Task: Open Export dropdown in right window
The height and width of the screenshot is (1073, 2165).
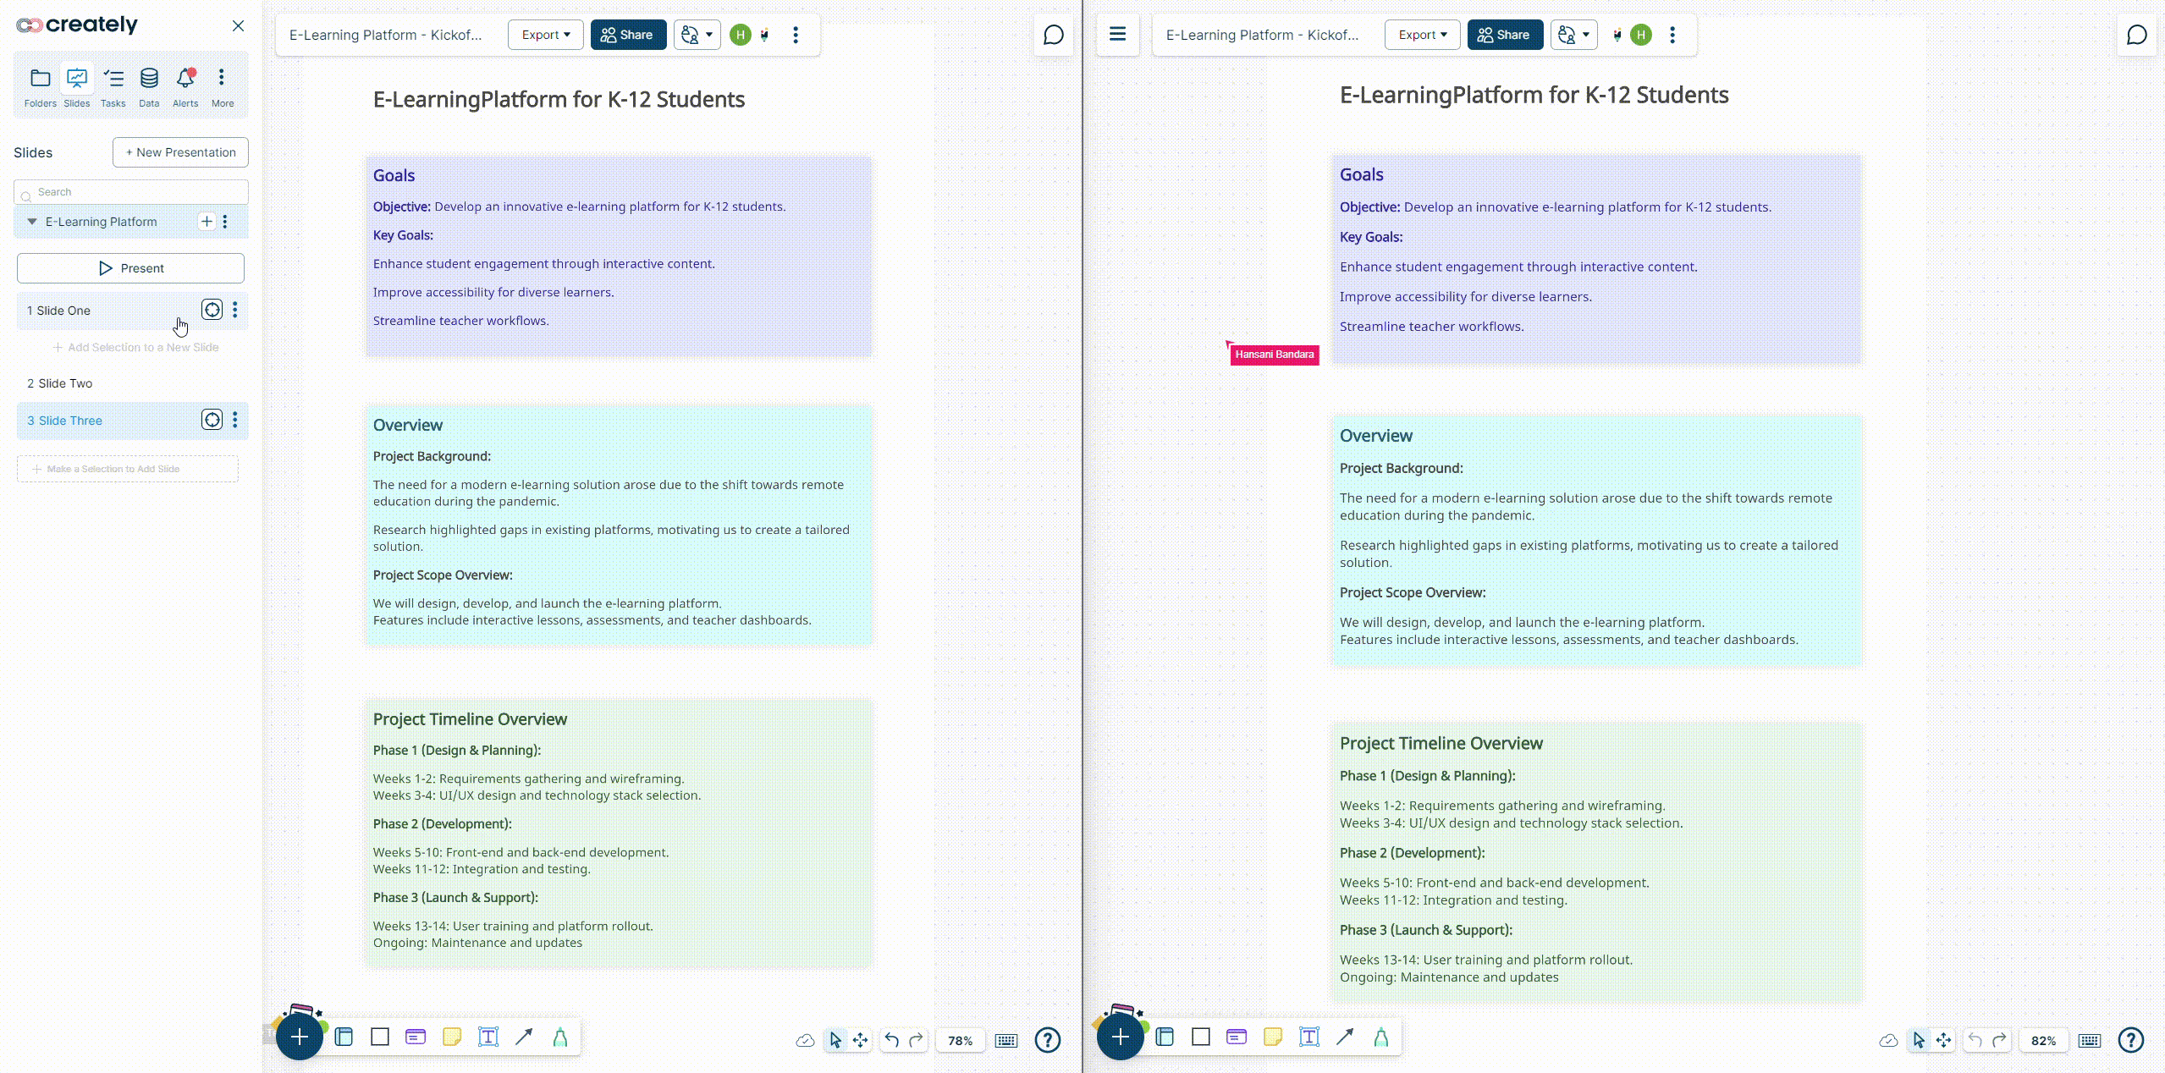Action: (1423, 35)
